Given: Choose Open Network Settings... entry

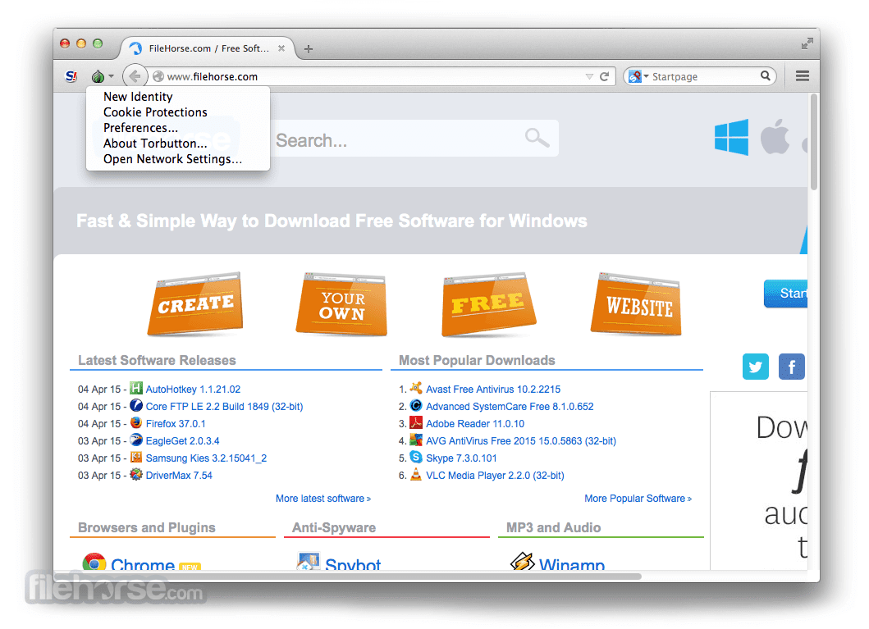Looking at the screenshot, I should pos(173,159).
